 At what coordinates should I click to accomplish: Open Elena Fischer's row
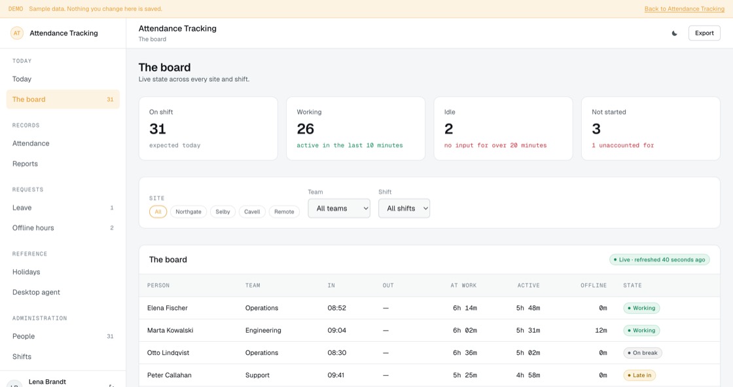(429, 308)
